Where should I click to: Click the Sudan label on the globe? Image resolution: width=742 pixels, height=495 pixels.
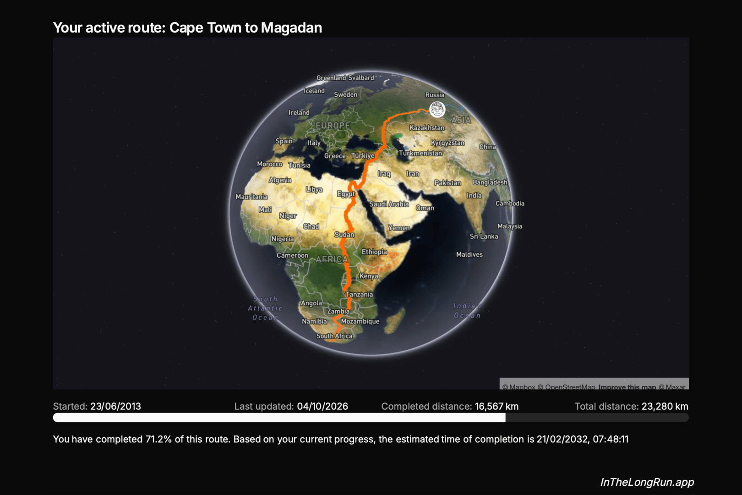344,235
